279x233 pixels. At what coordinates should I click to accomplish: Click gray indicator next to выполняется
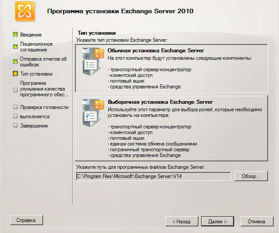pyautogui.click(x=15, y=116)
